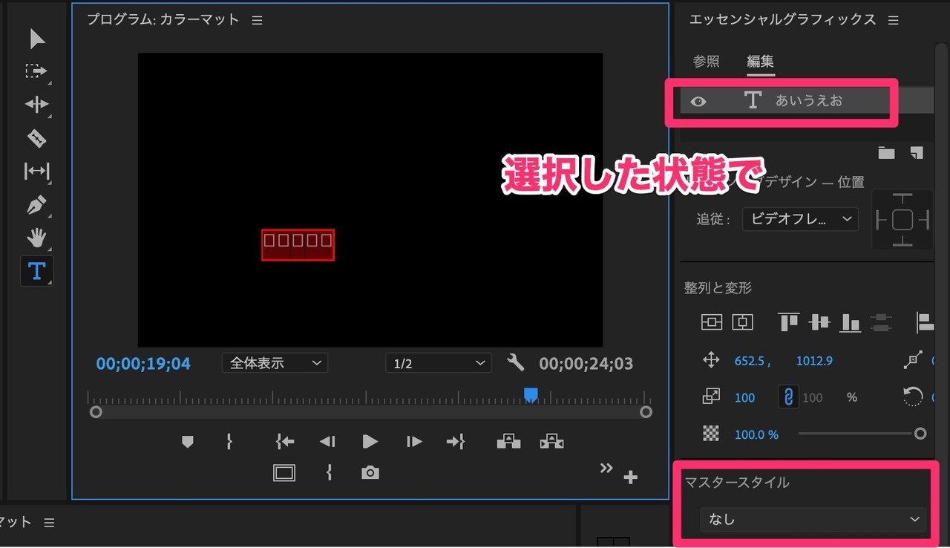Edit position Y value 1012.9
This screenshot has height=548, width=950.
pyautogui.click(x=814, y=361)
